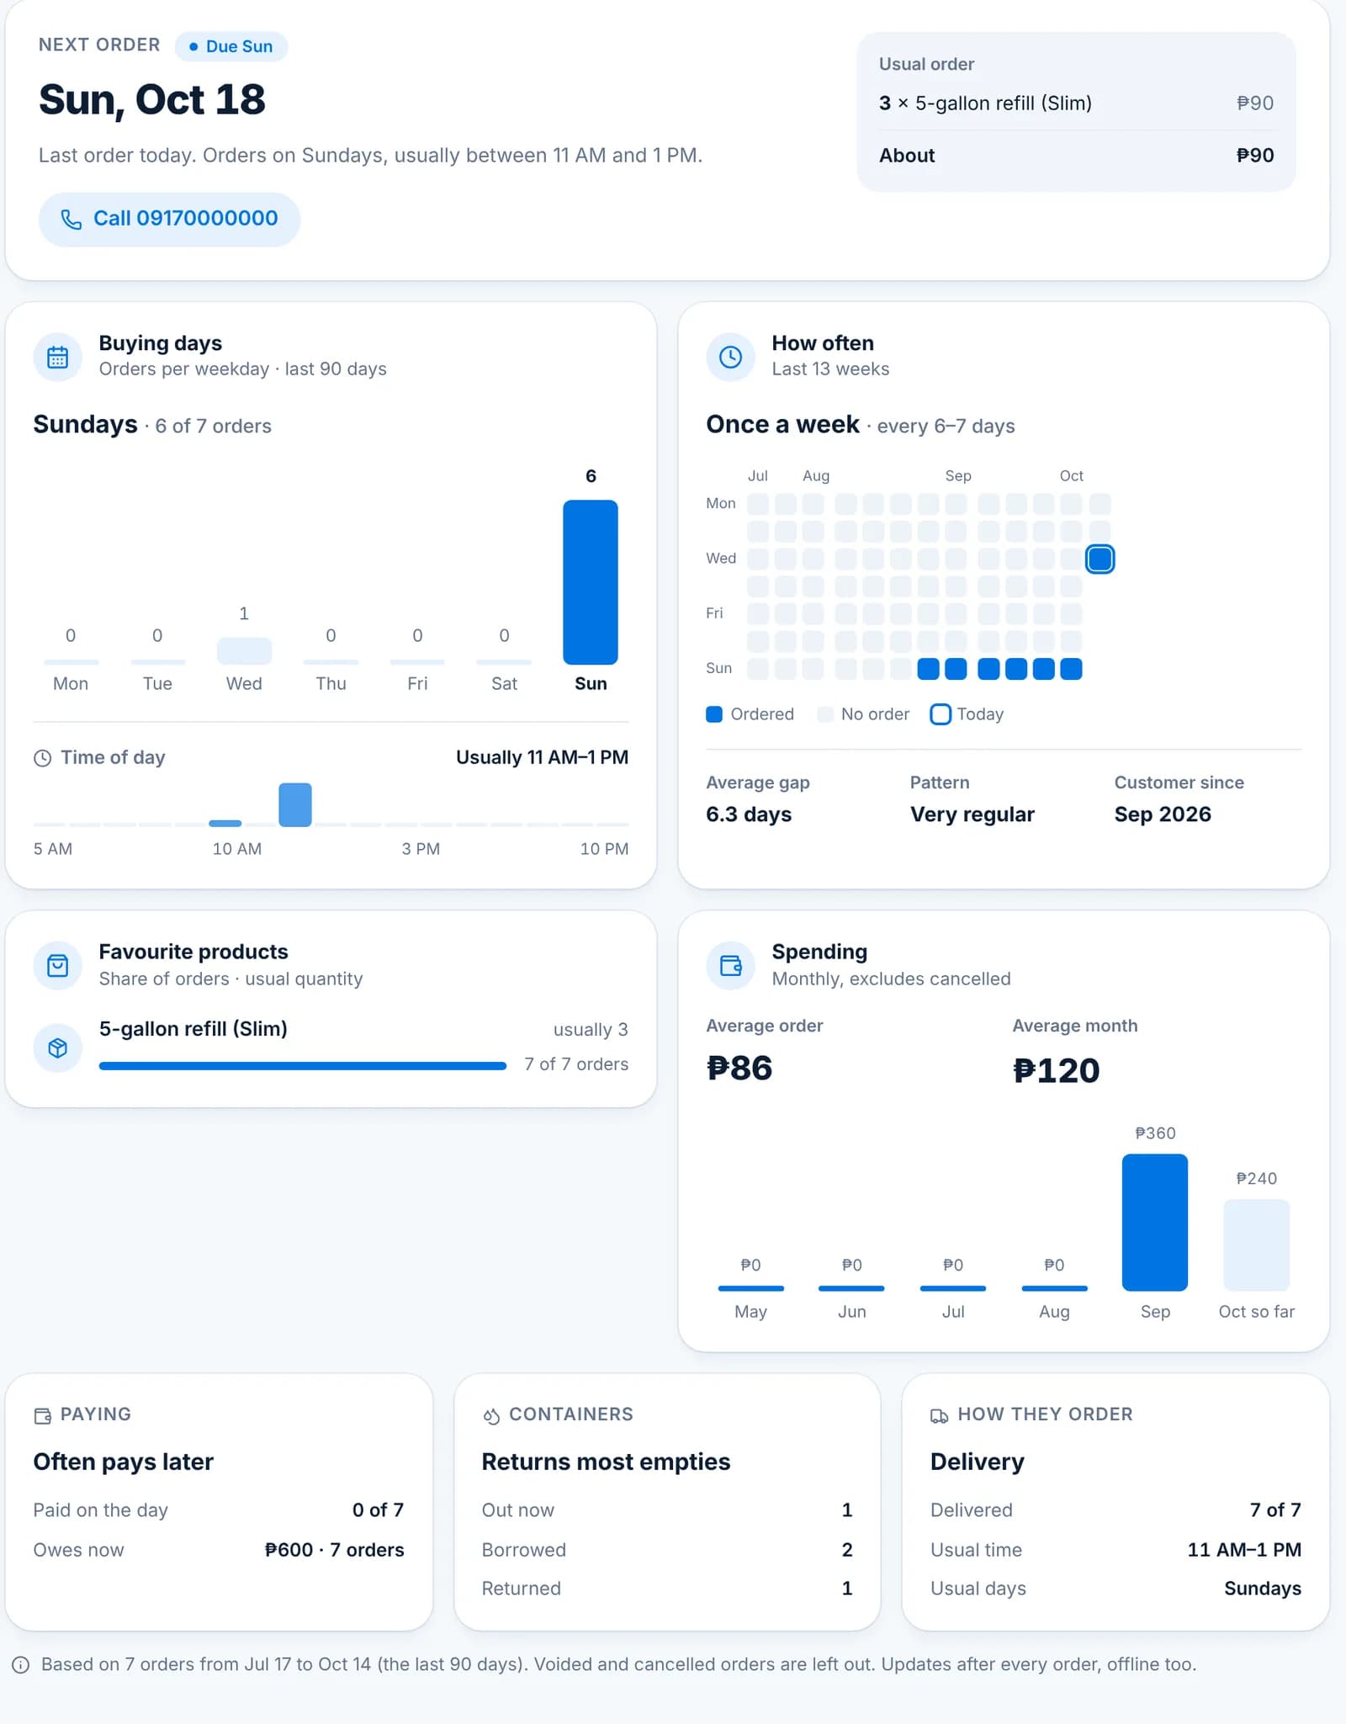Viewport: 1346px width, 1724px height.
Task: Click the '₱600 · 7 orders' owes now value
Action: 334,1550
